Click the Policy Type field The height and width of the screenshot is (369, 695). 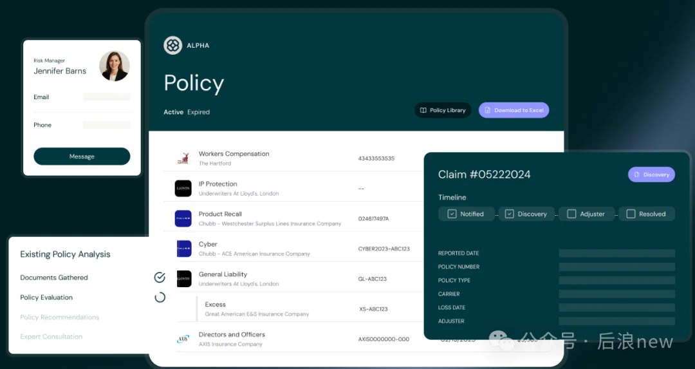(x=617, y=280)
